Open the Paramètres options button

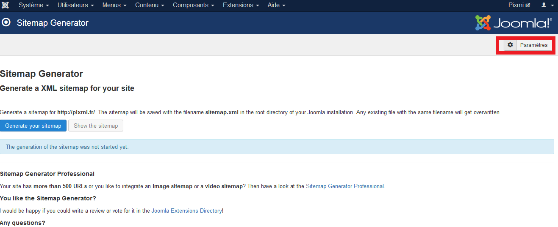point(533,45)
